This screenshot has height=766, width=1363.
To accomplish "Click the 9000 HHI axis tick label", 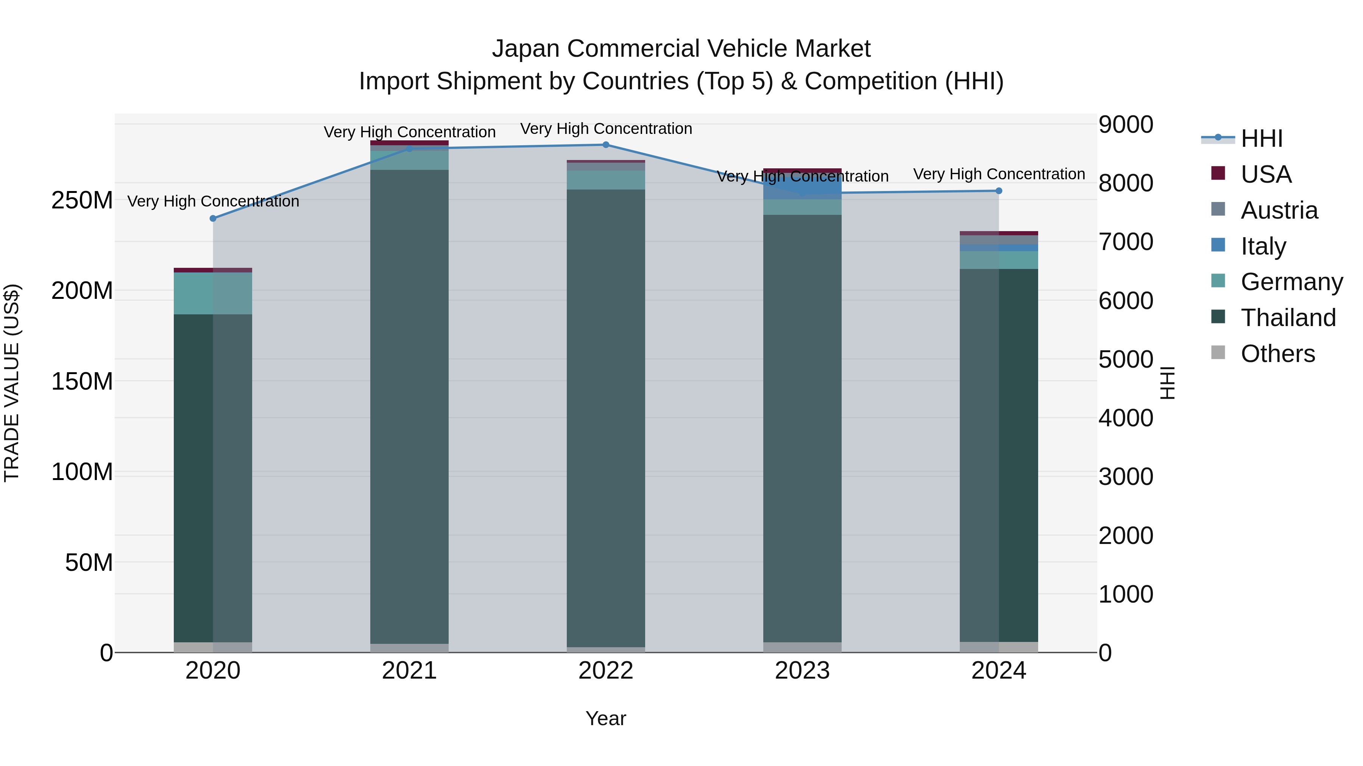I will (x=1126, y=125).
